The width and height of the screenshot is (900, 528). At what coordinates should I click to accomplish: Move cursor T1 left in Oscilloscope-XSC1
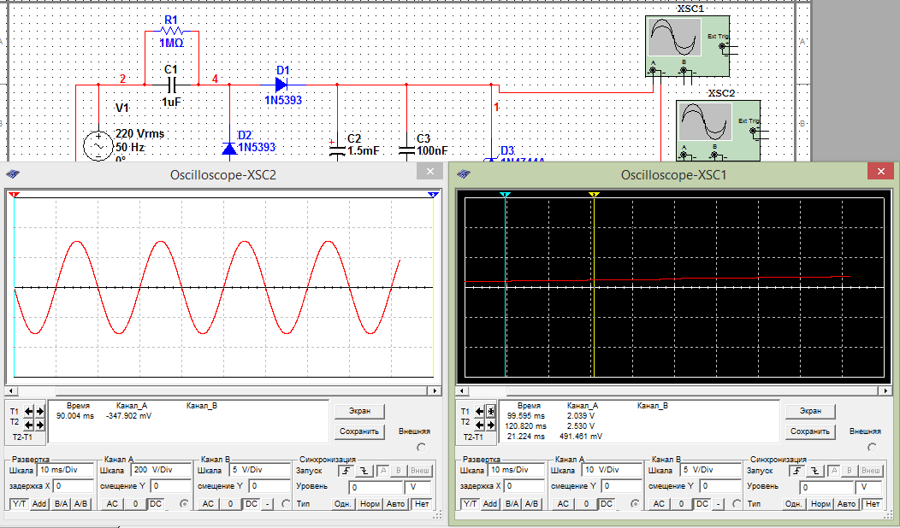(480, 411)
